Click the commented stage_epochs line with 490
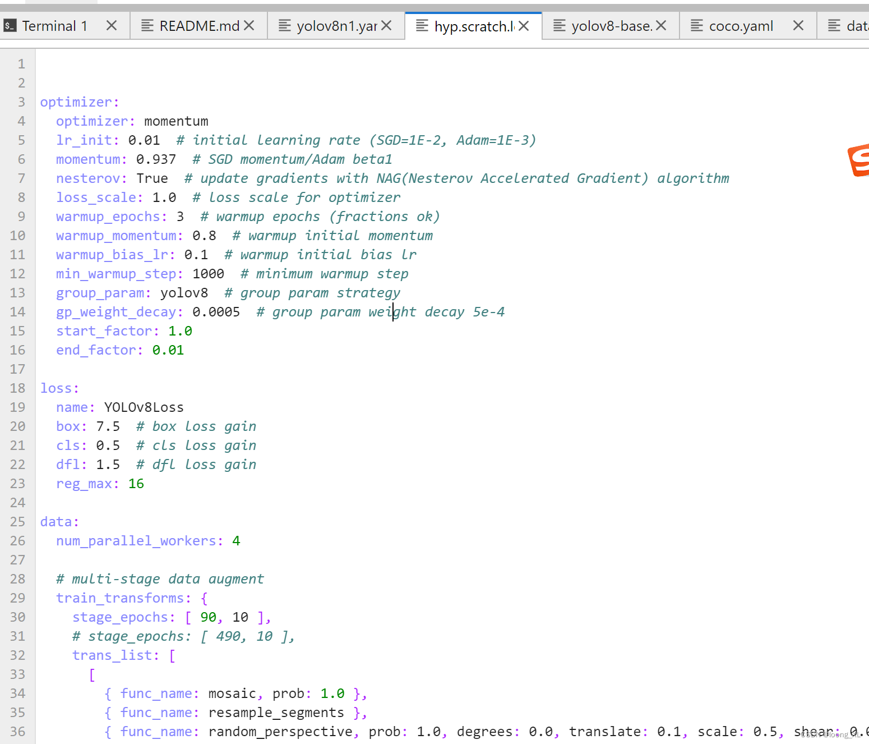 184,636
